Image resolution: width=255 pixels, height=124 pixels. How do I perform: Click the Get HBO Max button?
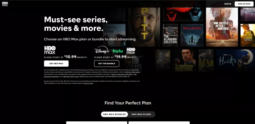(56, 63)
